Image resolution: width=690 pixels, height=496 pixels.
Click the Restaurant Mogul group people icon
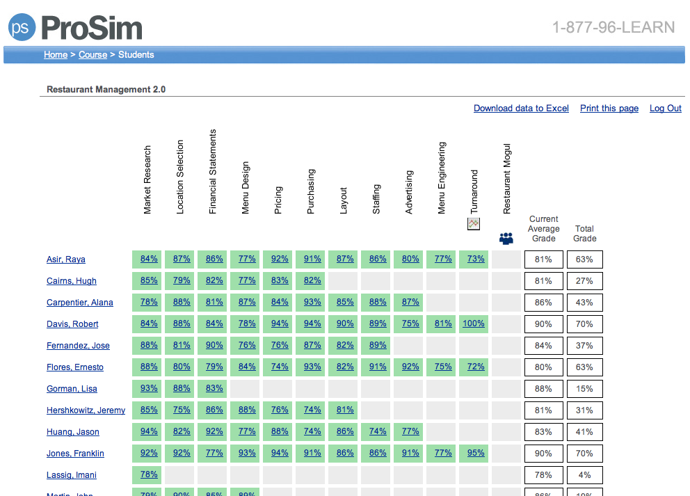click(506, 239)
